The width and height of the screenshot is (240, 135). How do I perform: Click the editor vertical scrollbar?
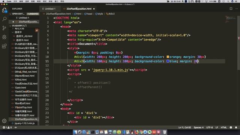coord(238,43)
